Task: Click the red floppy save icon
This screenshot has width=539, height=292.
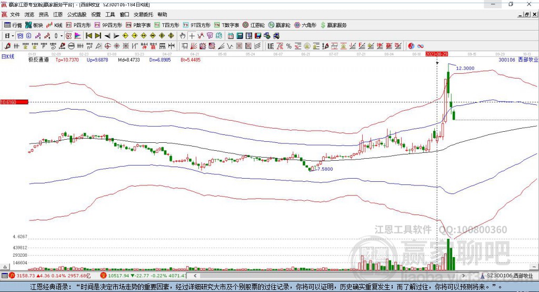Action: (258, 36)
